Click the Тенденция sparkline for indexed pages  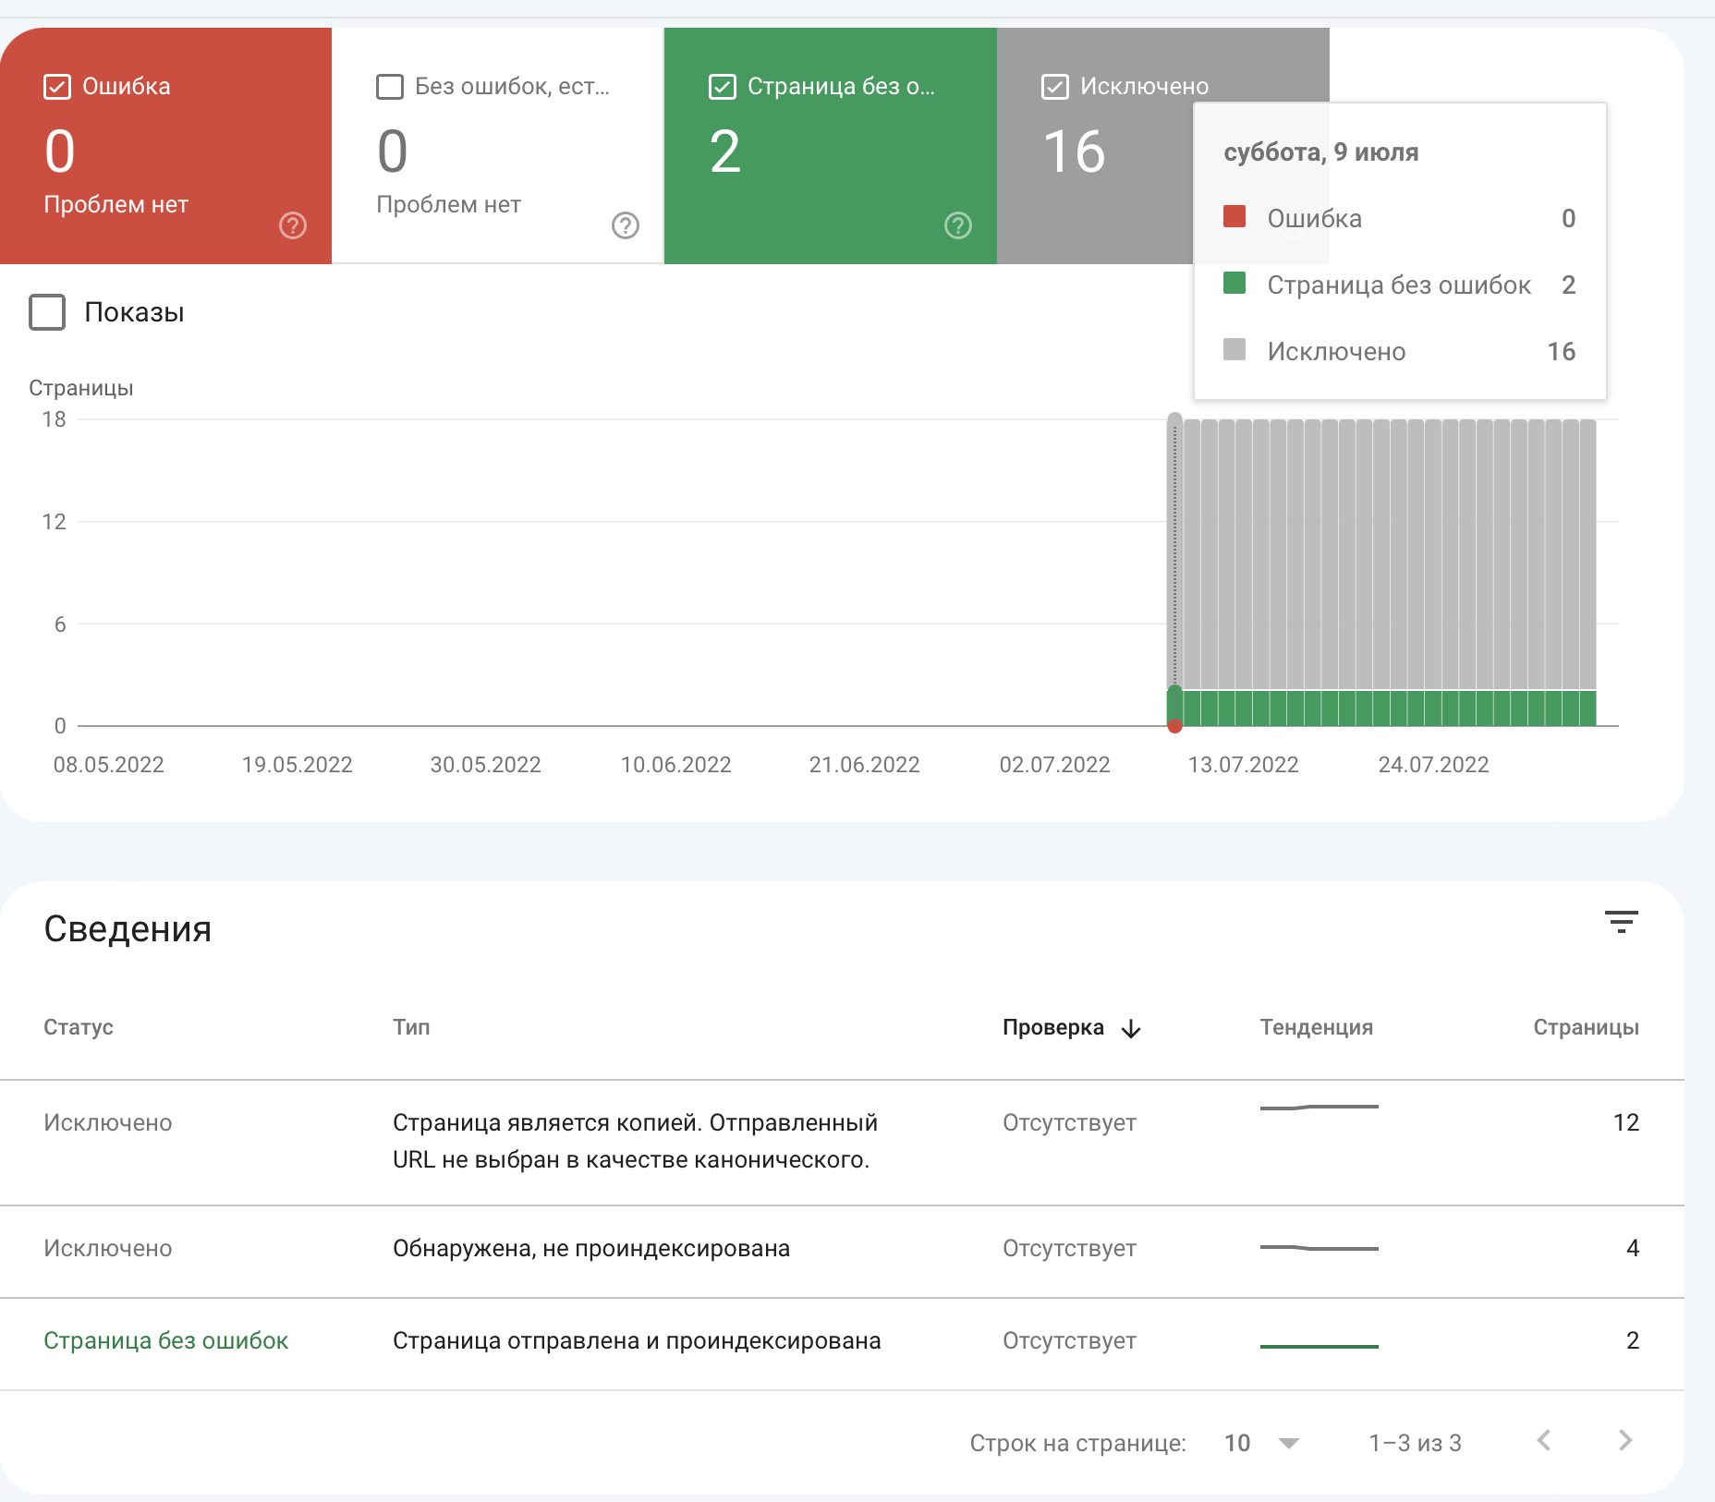(1319, 1346)
